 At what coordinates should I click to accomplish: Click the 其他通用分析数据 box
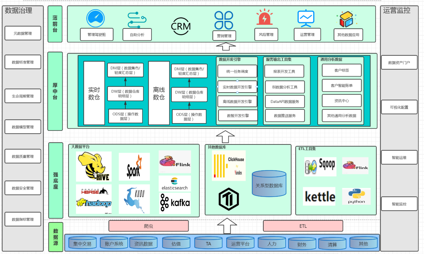click(342, 116)
